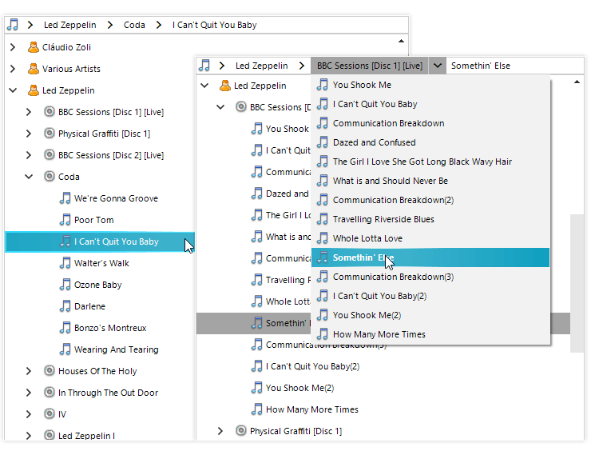The height and width of the screenshot is (451, 591).
Task: Click note icon beside You Shook Me(2) in right tree
Action: [256, 388]
